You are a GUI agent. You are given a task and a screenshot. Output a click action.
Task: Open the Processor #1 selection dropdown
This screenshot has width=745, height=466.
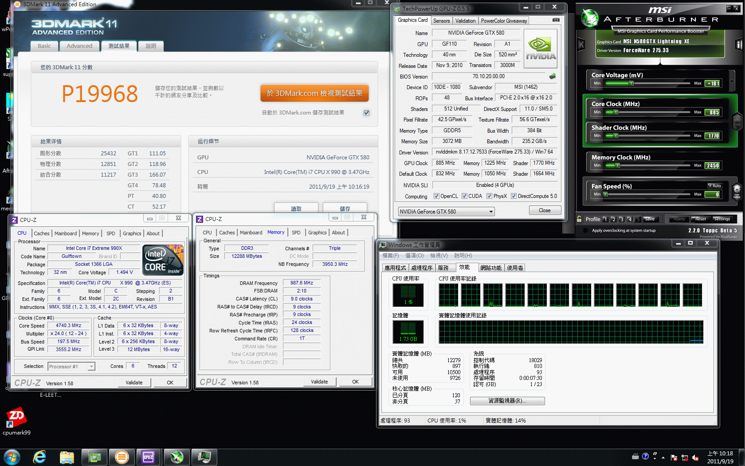[91, 367]
